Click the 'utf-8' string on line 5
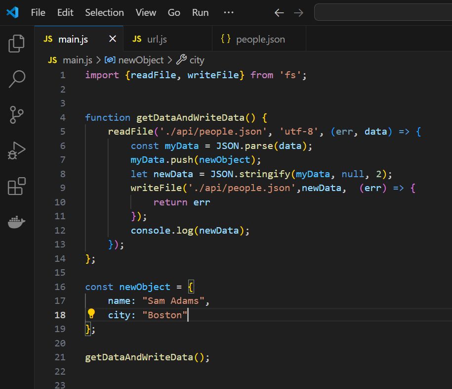452x389 pixels. 299,132
